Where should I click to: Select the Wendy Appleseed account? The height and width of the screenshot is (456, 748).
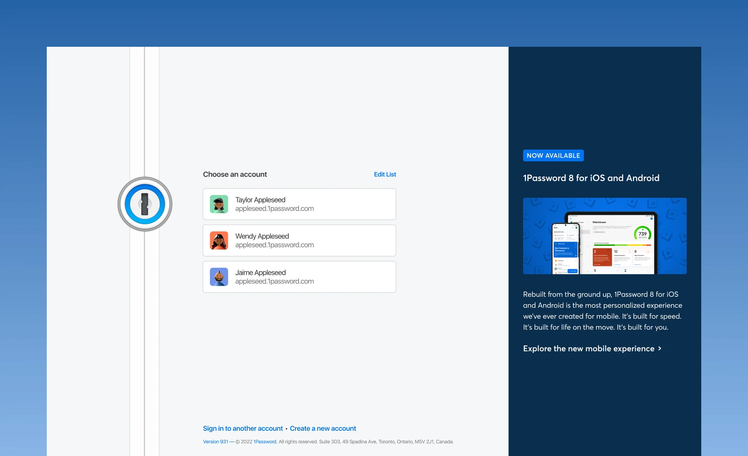pos(299,240)
